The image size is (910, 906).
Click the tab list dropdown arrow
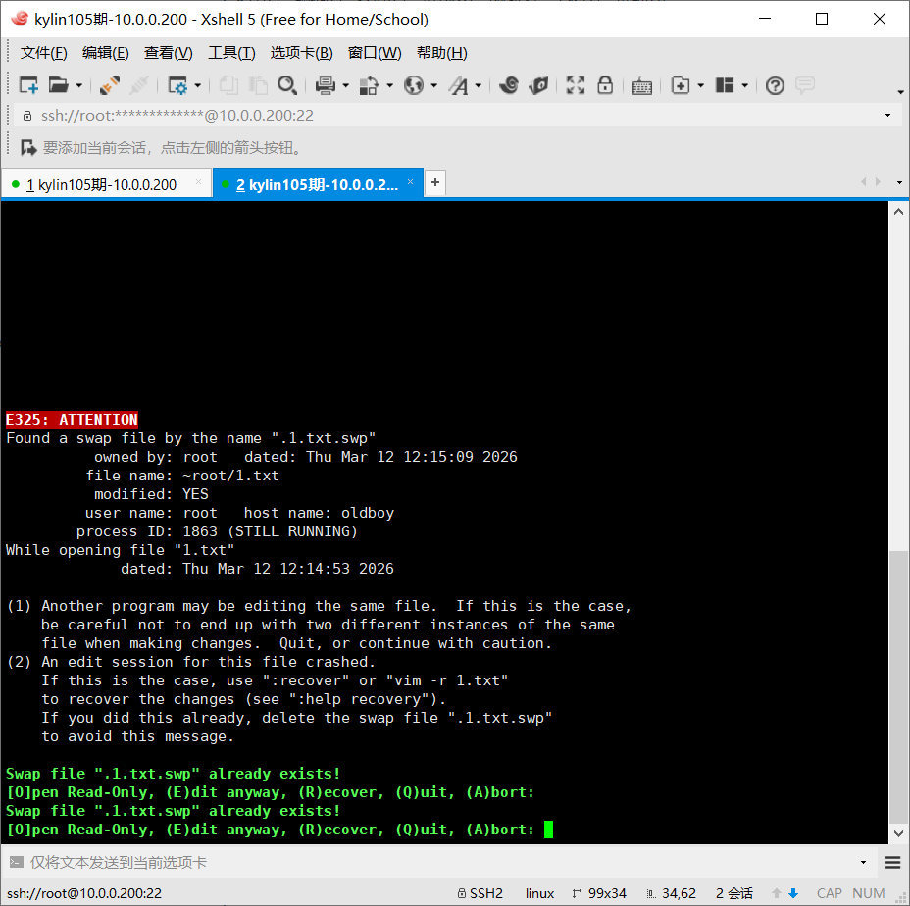point(899,182)
